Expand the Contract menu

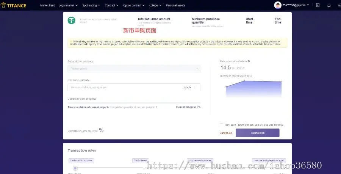[x=111, y=5]
